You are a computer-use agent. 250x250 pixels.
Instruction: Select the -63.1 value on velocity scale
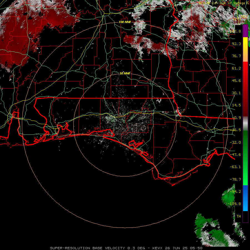coord(235,167)
